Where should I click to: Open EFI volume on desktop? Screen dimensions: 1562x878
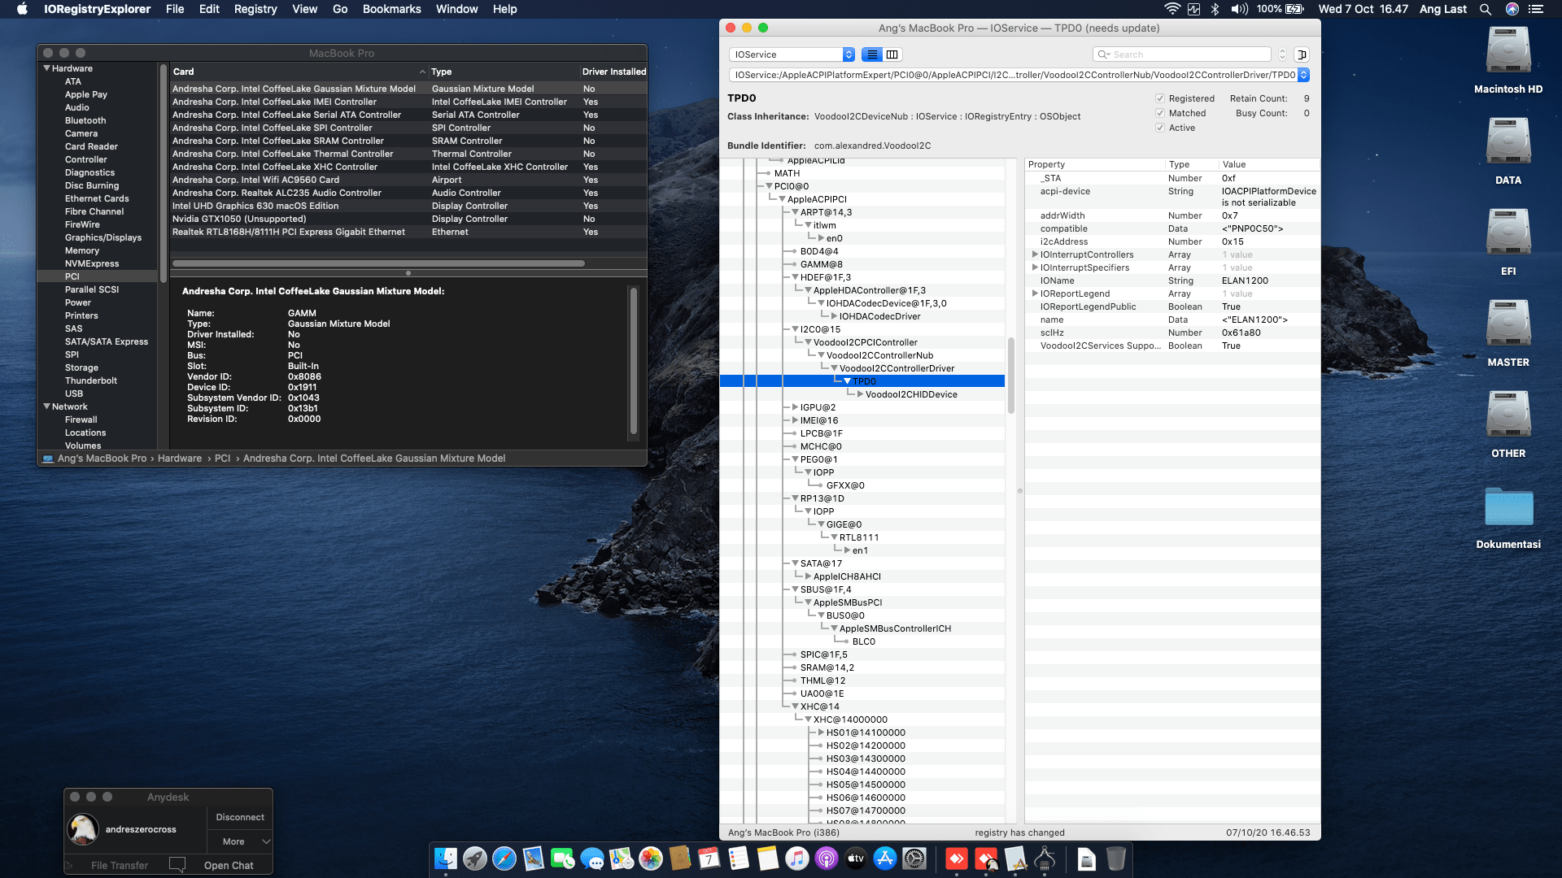1507,233
